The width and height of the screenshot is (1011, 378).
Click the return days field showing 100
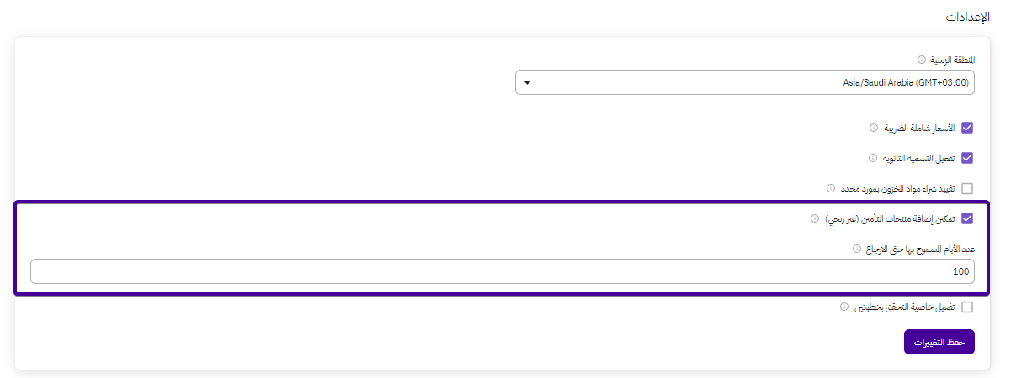(x=503, y=271)
